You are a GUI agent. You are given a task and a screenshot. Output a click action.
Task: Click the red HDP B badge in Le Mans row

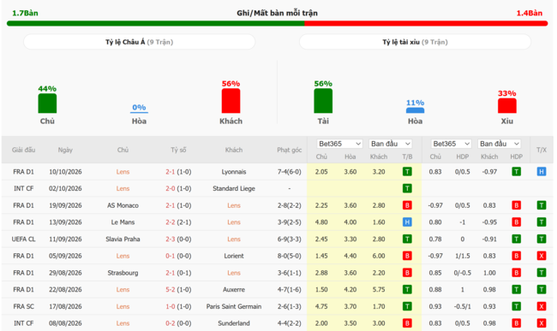click(x=516, y=222)
